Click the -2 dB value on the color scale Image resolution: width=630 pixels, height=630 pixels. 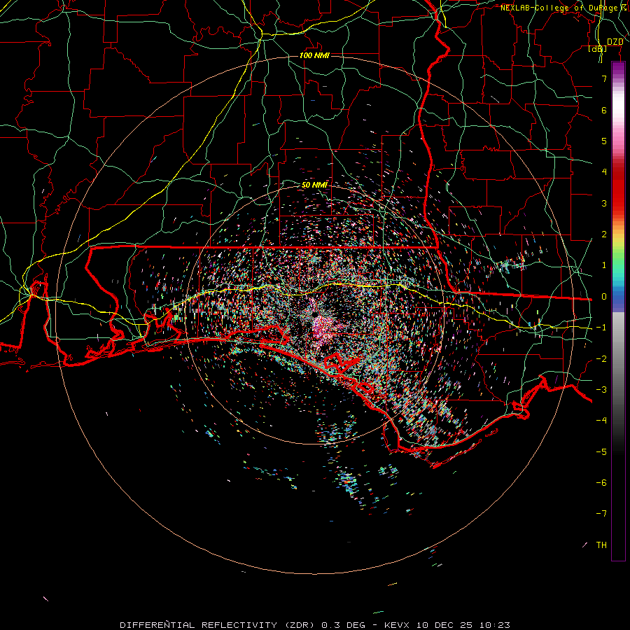click(x=601, y=359)
